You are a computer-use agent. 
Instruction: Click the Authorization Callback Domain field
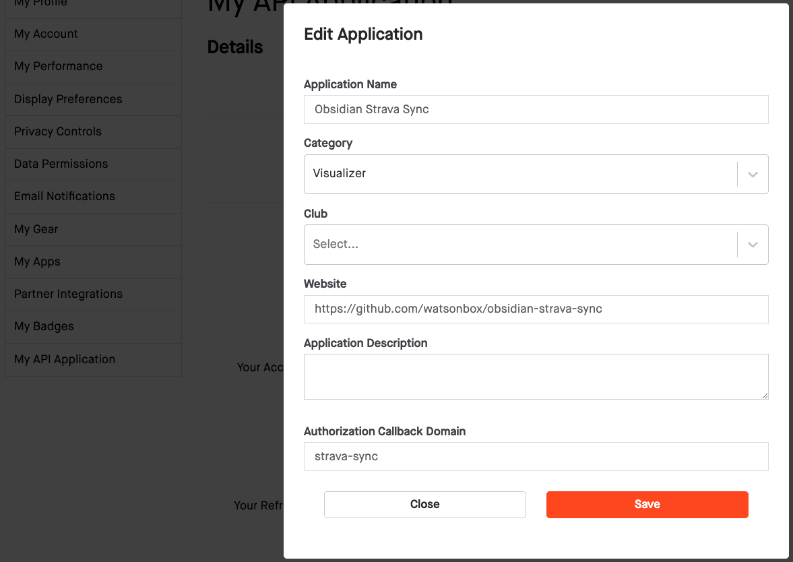click(x=536, y=456)
